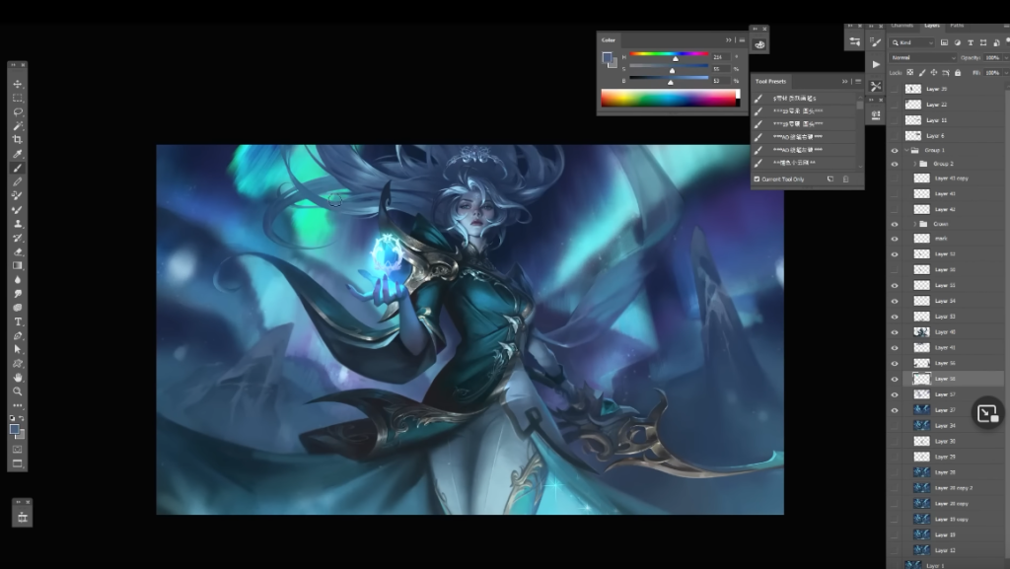
Task: Hide the Group 1 layer group
Action: tap(895, 150)
